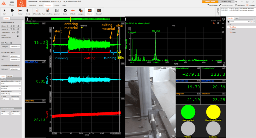Select the Mikro channel
This screenshot has width=256, height=138.
pos(233,30)
